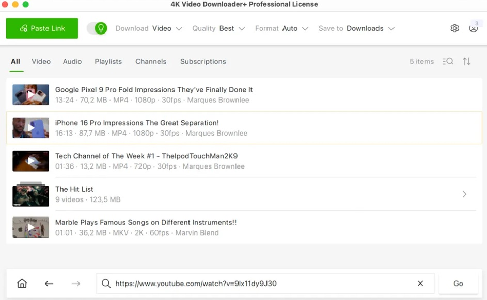487x300 pixels.
Task: Click the 16:13 · 87,7 MB details line
Action: 151,134
